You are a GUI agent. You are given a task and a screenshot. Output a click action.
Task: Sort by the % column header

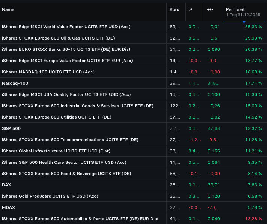(190, 9)
